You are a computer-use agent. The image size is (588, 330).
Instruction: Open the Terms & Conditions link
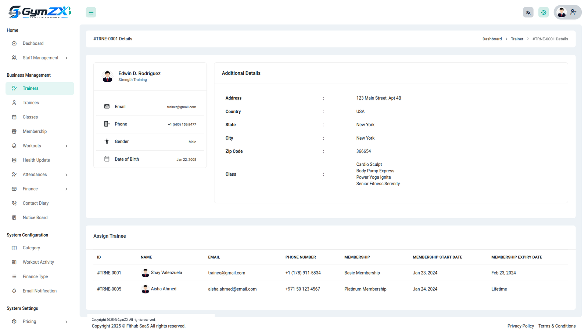tap(557, 326)
